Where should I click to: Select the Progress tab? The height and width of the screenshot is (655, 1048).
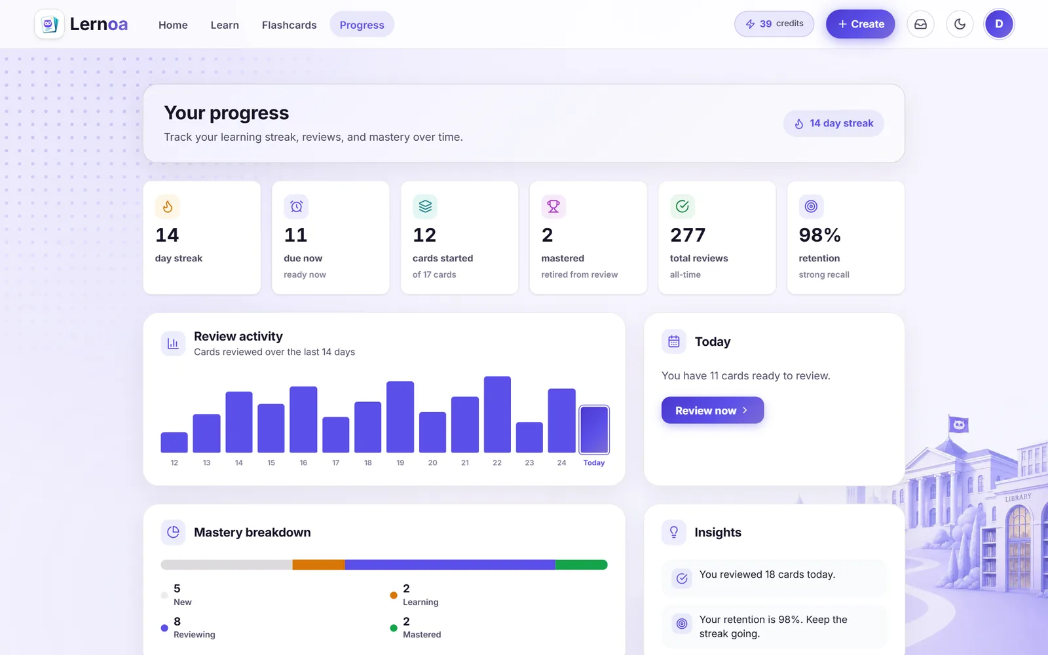pyautogui.click(x=362, y=25)
